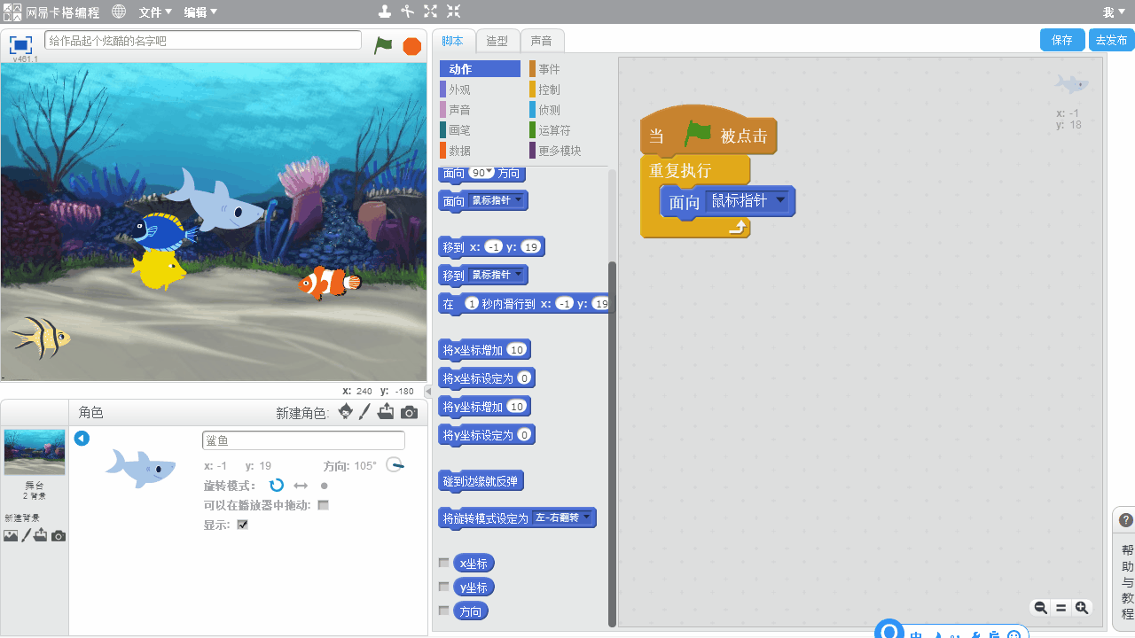This screenshot has width=1135, height=638.
Task: Stop all scripts with red button
Action: coord(411,46)
